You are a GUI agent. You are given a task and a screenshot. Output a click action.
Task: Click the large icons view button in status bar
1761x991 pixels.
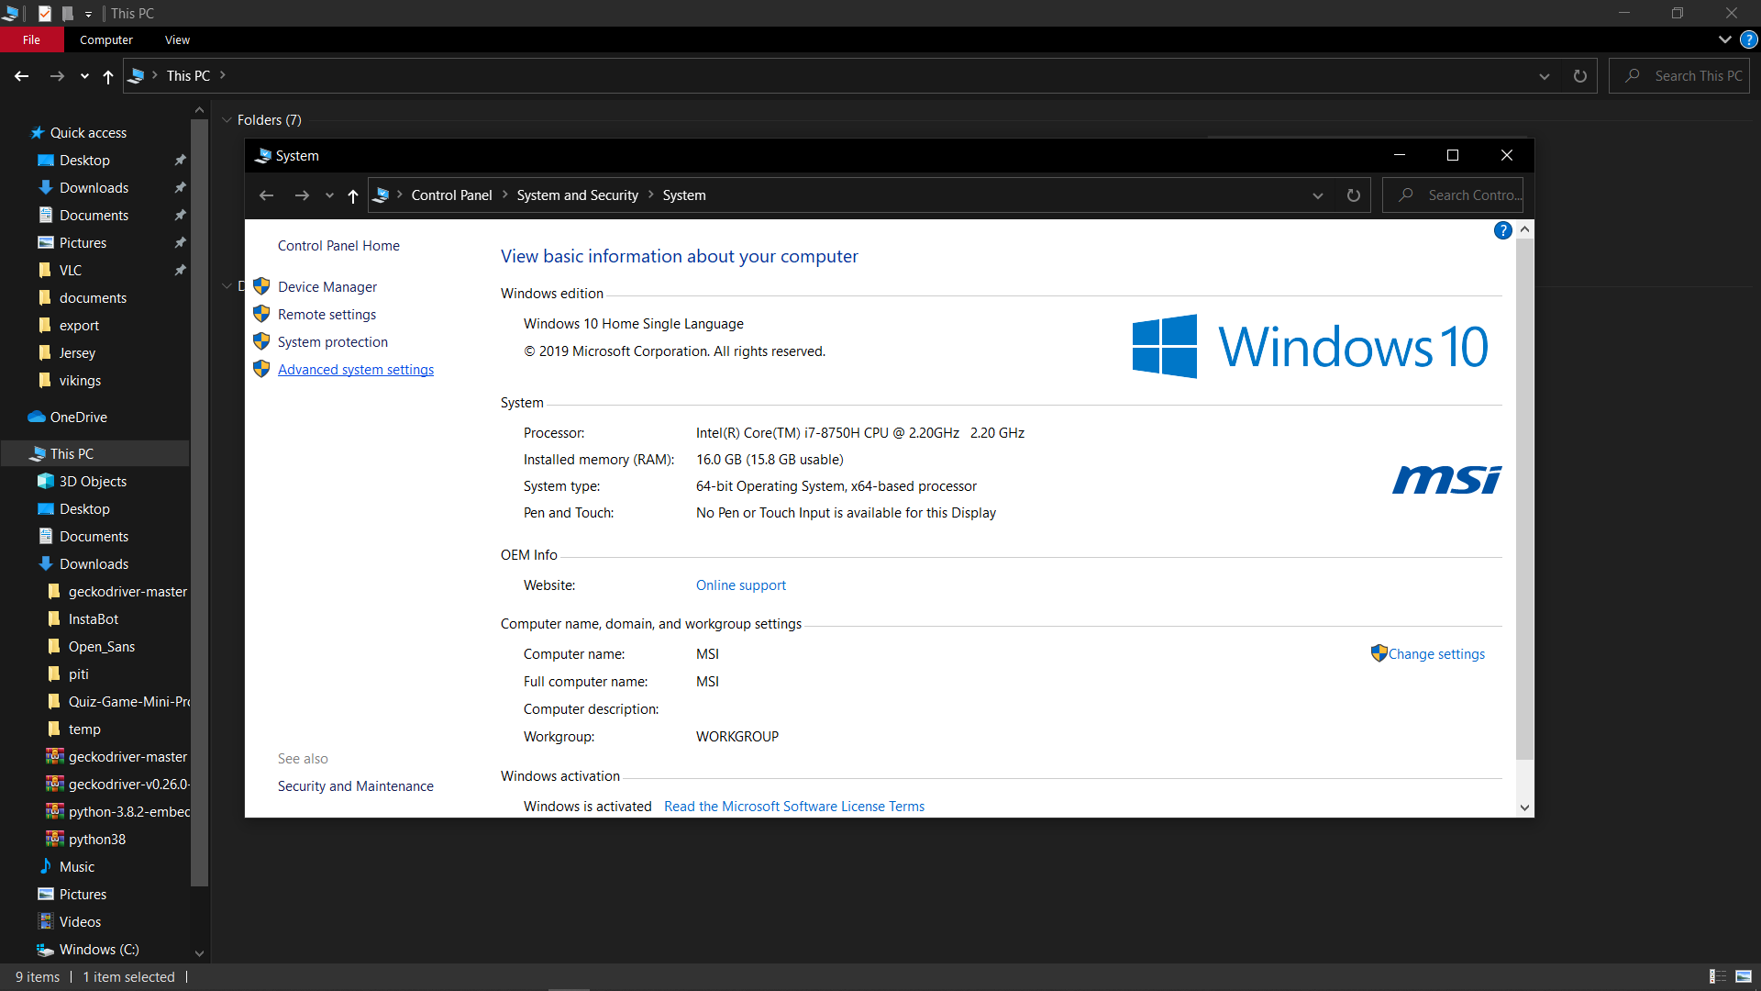[x=1744, y=976]
